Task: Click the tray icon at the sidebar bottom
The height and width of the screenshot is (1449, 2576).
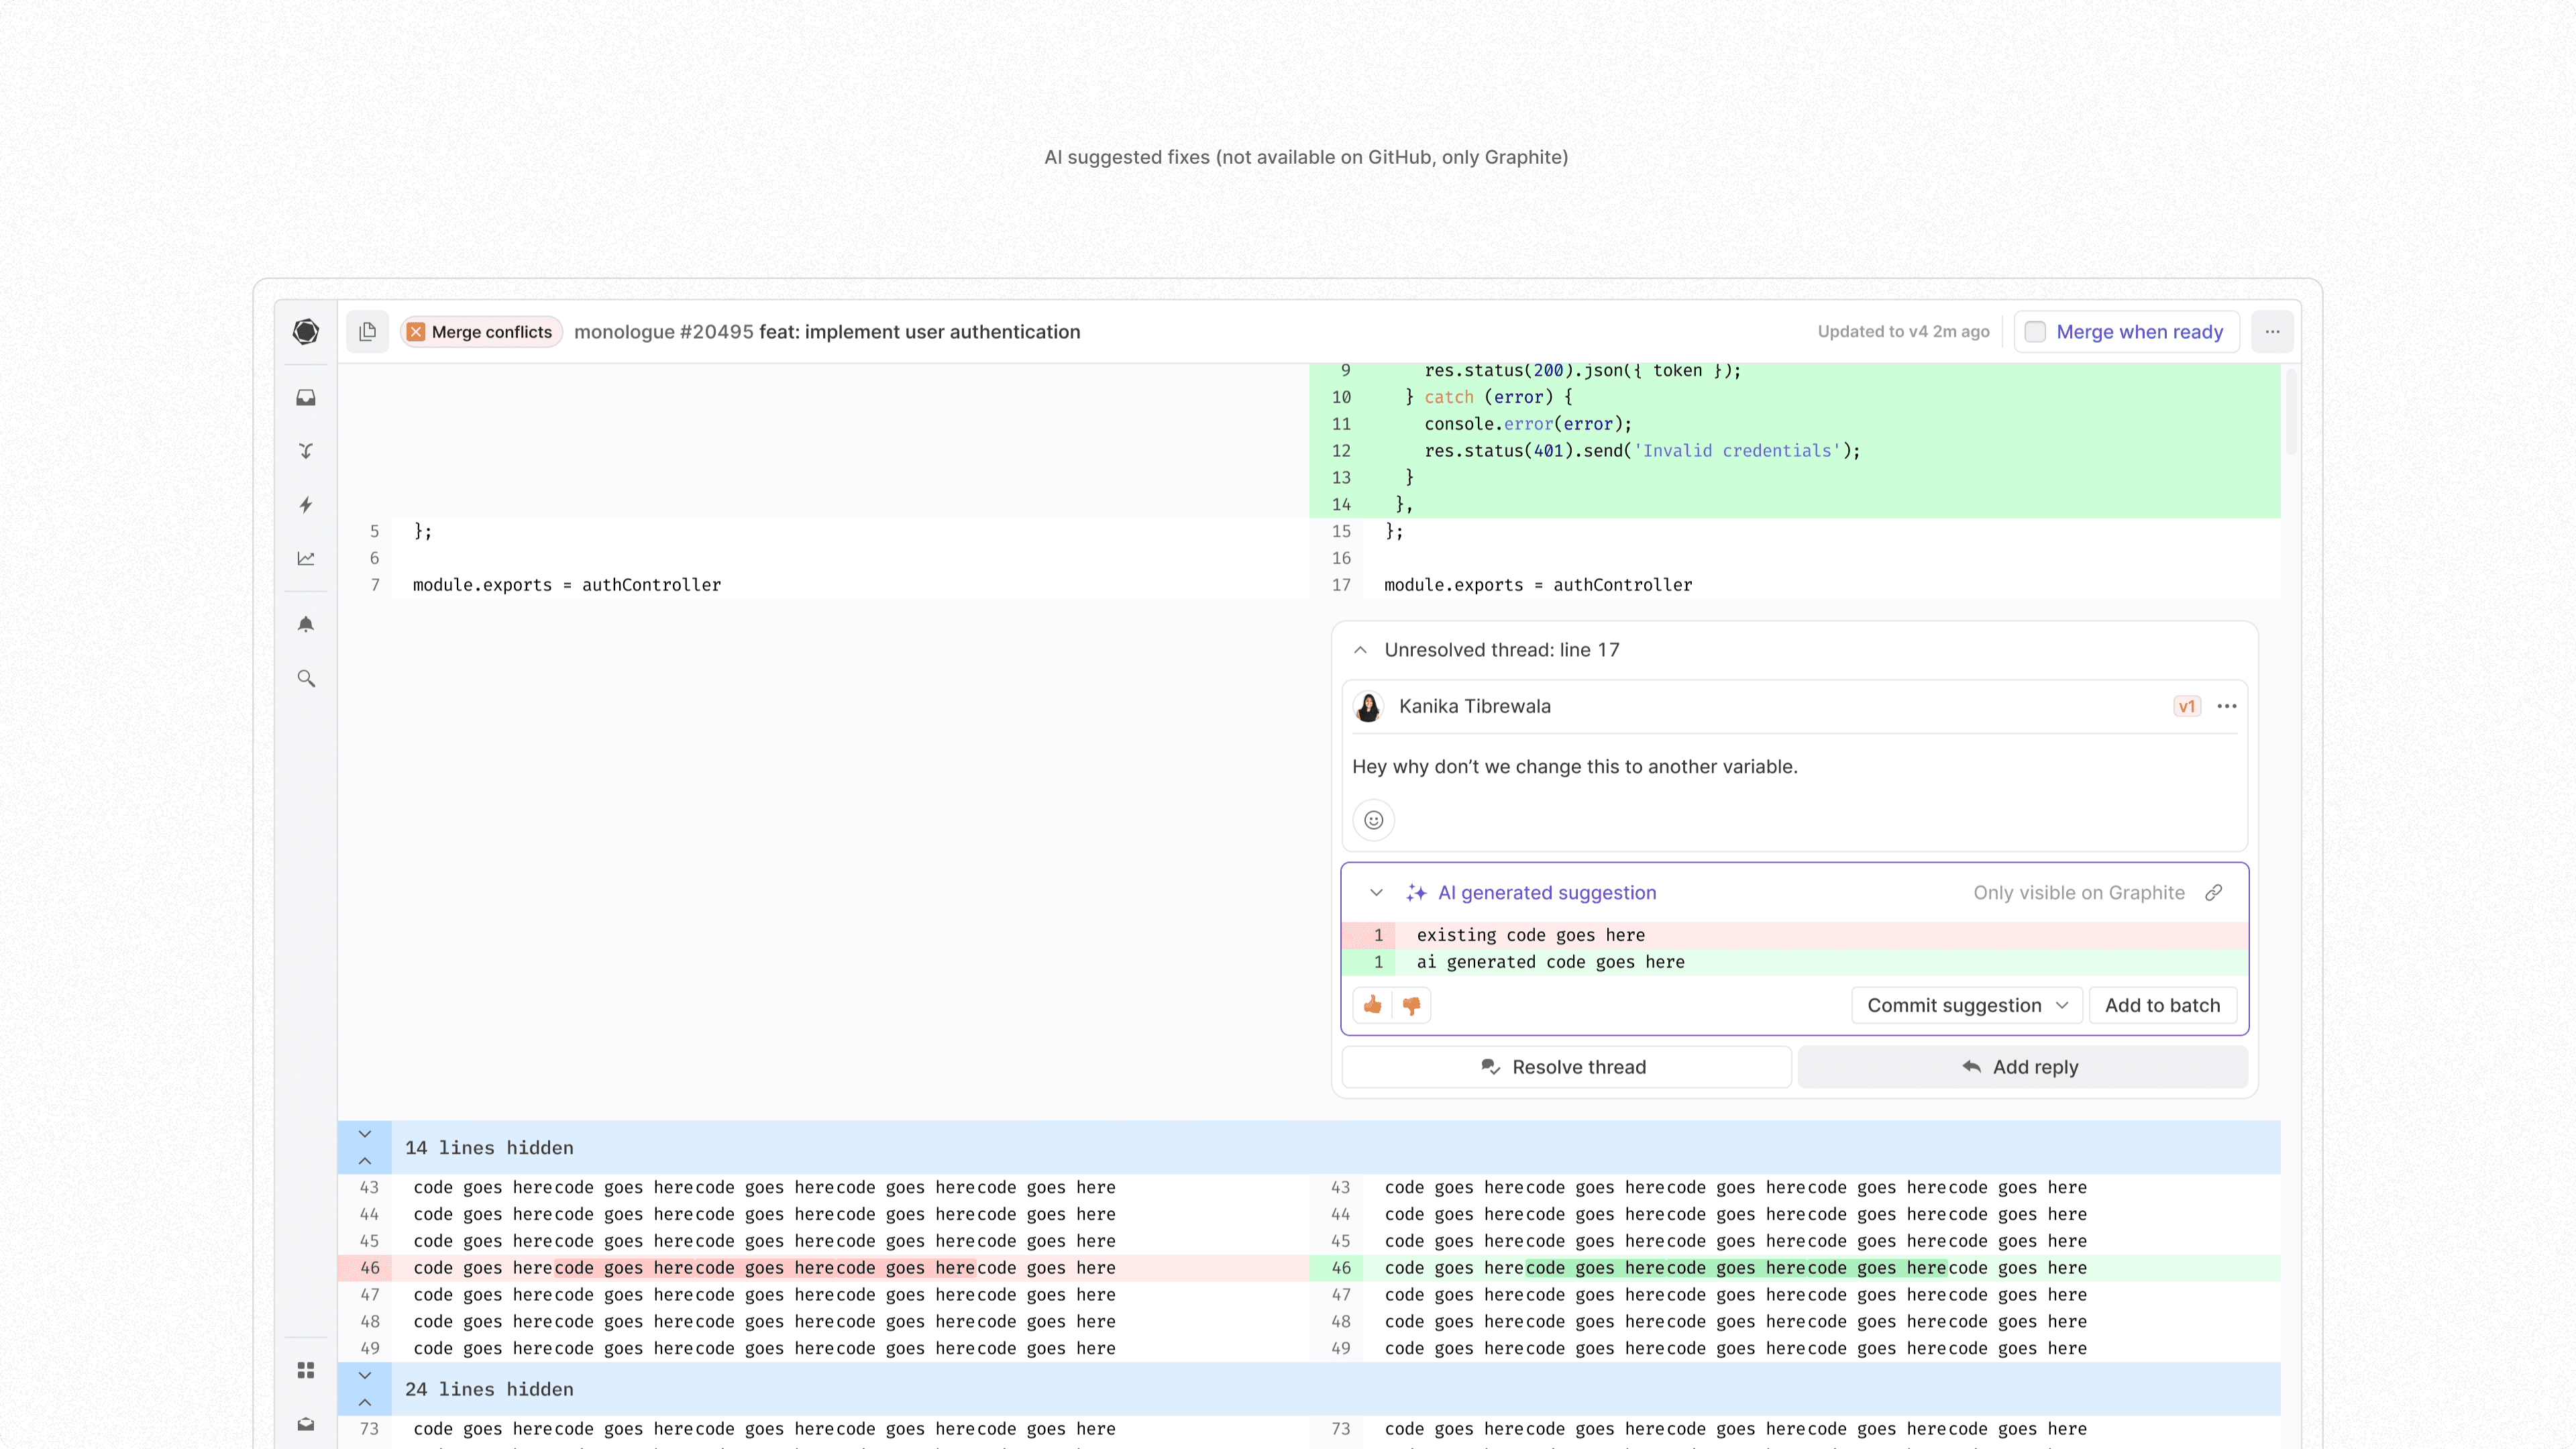Action: click(x=306, y=1424)
